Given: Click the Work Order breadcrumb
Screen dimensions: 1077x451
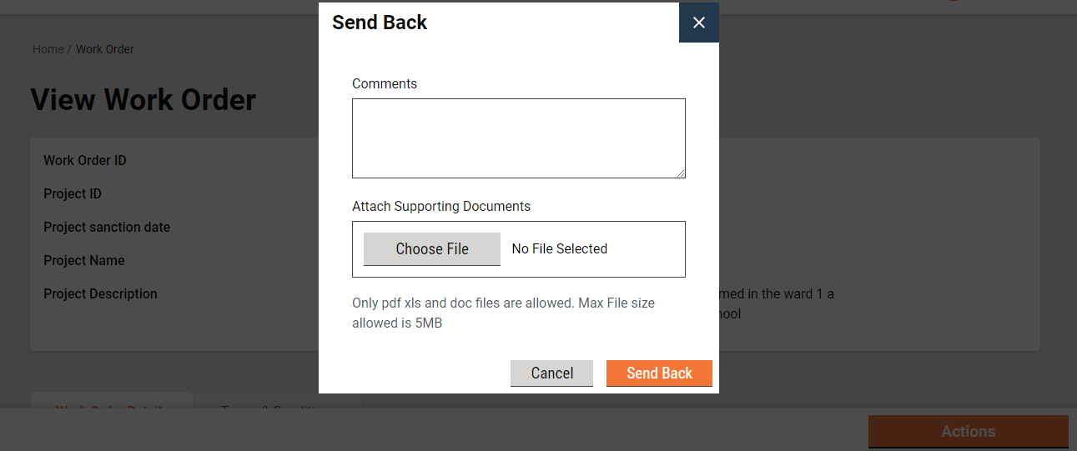Looking at the screenshot, I should tap(105, 49).
